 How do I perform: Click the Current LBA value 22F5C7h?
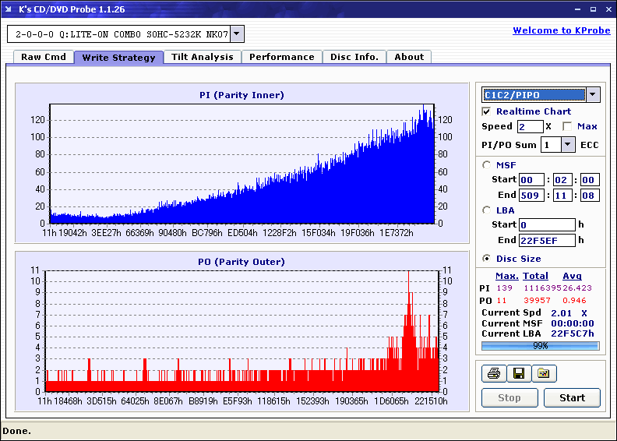coord(572,333)
